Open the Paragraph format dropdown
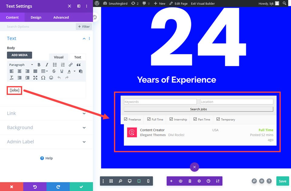Viewport: 291px width, 191px height. click(21, 65)
